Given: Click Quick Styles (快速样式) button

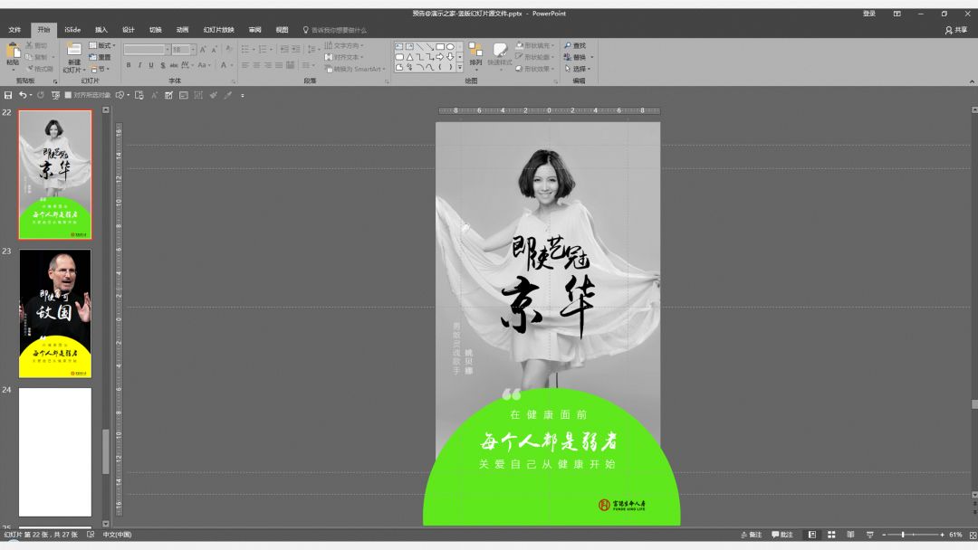Looking at the screenshot, I should (x=500, y=55).
